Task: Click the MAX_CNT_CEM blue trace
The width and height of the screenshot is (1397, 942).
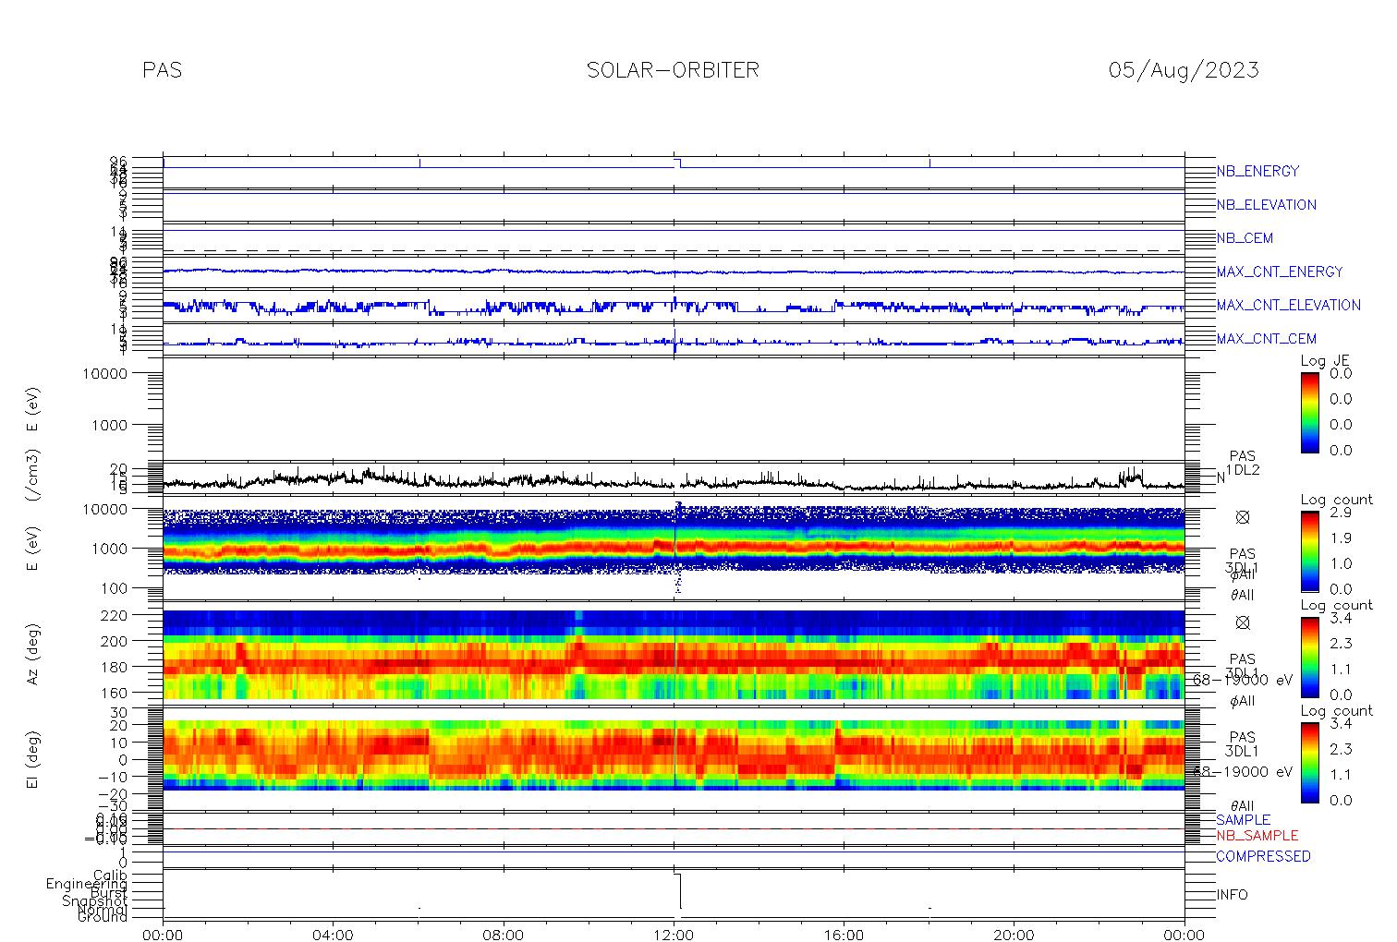Action: tap(674, 342)
